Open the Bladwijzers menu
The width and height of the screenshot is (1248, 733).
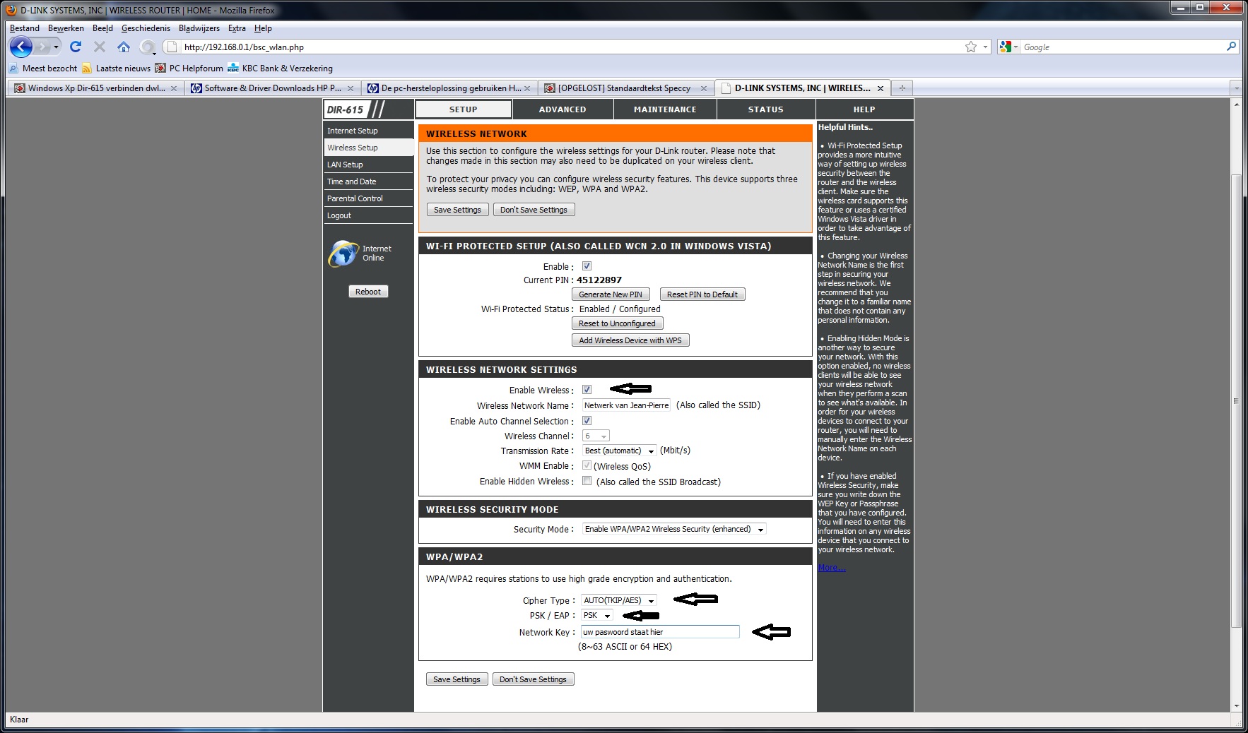199,28
